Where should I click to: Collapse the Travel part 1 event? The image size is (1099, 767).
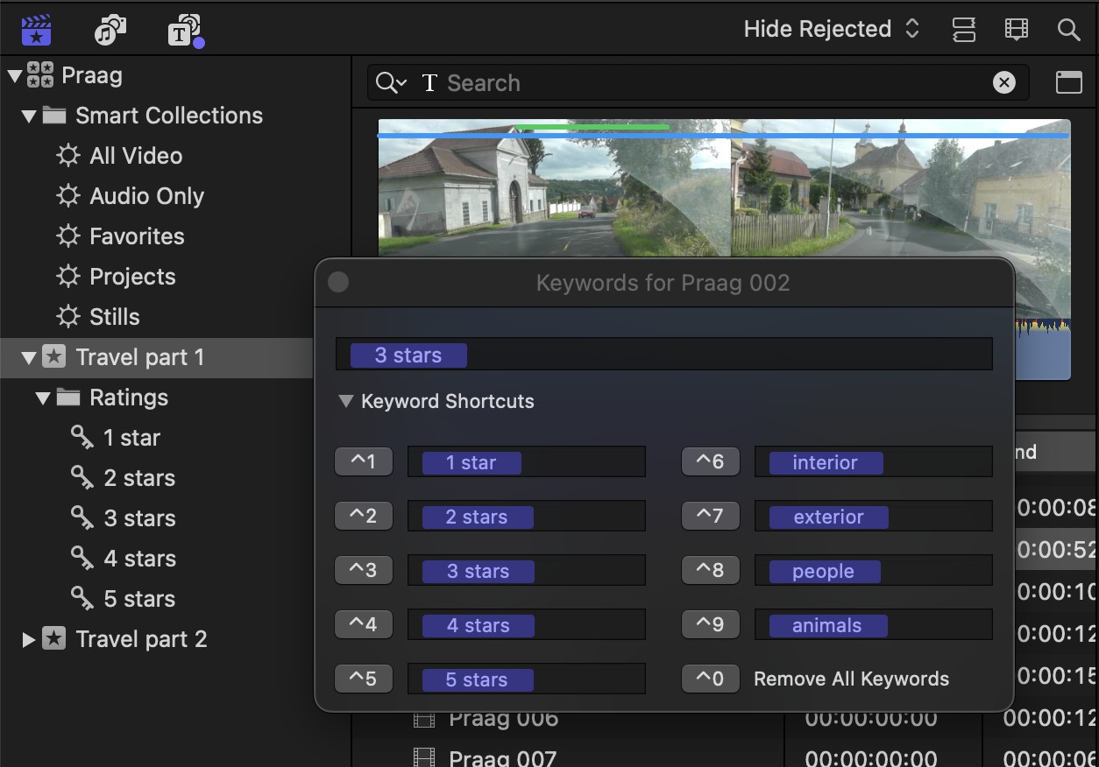29,357
